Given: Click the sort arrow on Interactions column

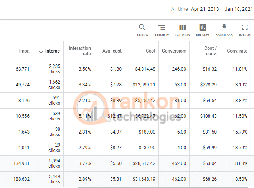Looking at the screenshot, I should [x=41, y=51].
